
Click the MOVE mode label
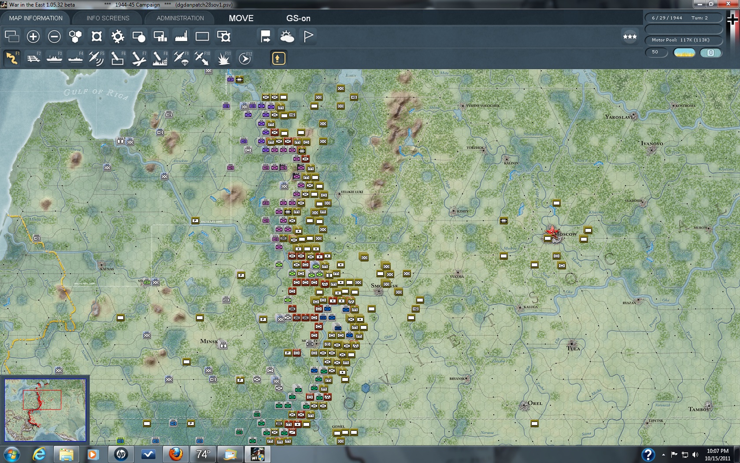(241, 19)
